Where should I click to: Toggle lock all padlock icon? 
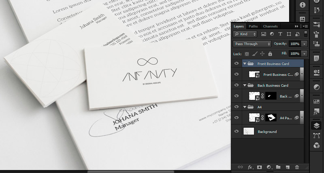[270, 54]
